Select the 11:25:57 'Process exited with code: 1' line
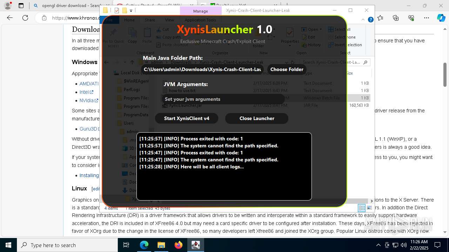449x252 pixels. point(191,139)
